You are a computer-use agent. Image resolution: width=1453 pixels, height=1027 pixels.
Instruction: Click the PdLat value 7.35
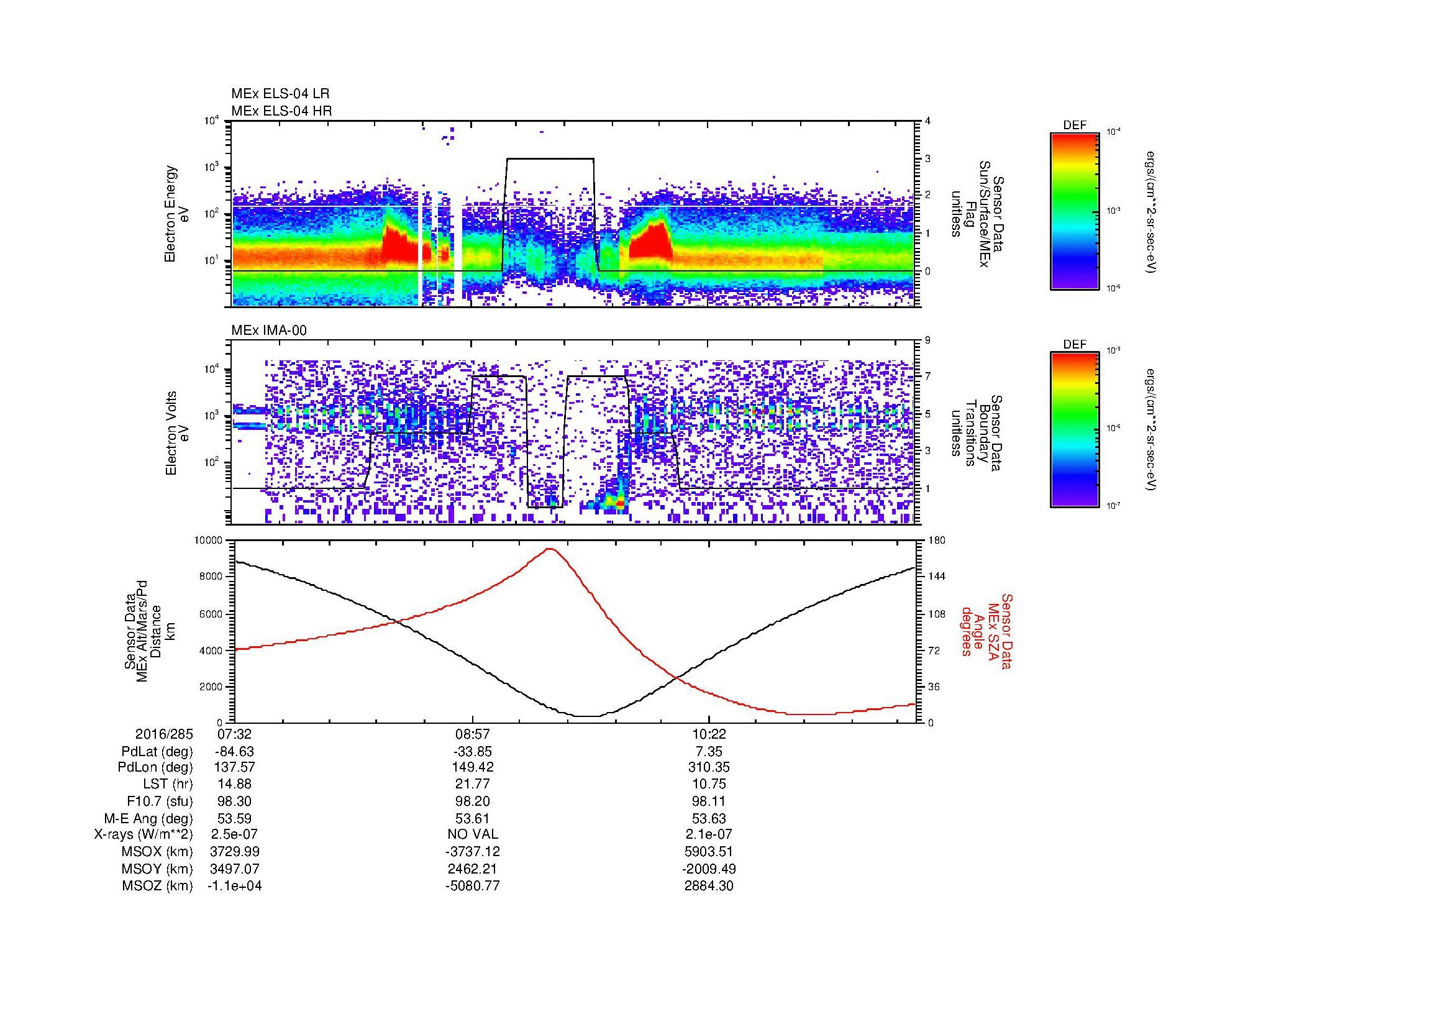coord(709,752)
